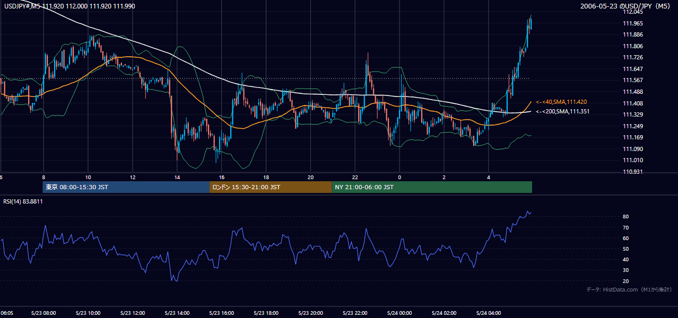
Task: Click hour mark 12 under the price chart
Action: point(132,178)
